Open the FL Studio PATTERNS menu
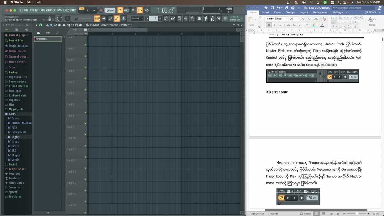The width and height of the screenshot is (384, 216). 40,10
